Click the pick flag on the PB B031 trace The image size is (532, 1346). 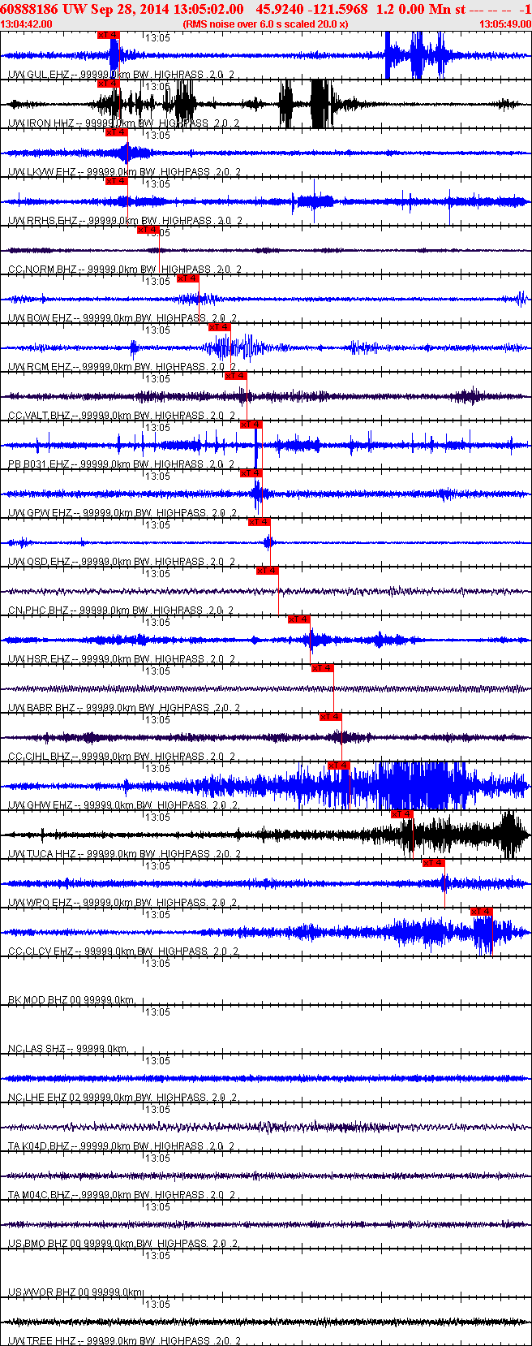(x=251, y=425)
